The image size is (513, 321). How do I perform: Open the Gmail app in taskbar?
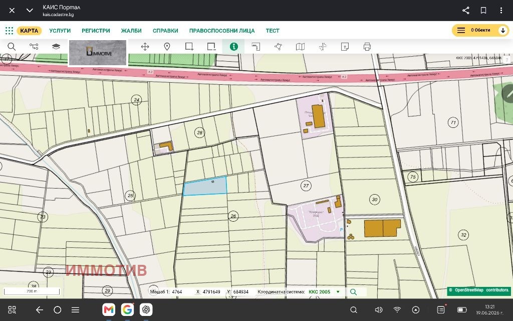109,309
